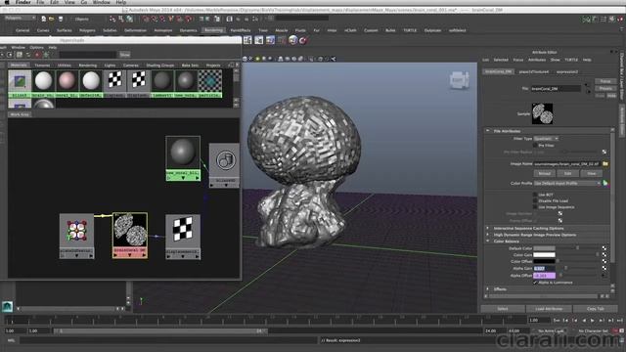Switch to the Lights tab in Hypershade
Viewport: 626px width, 352px height.
point(110,66)
